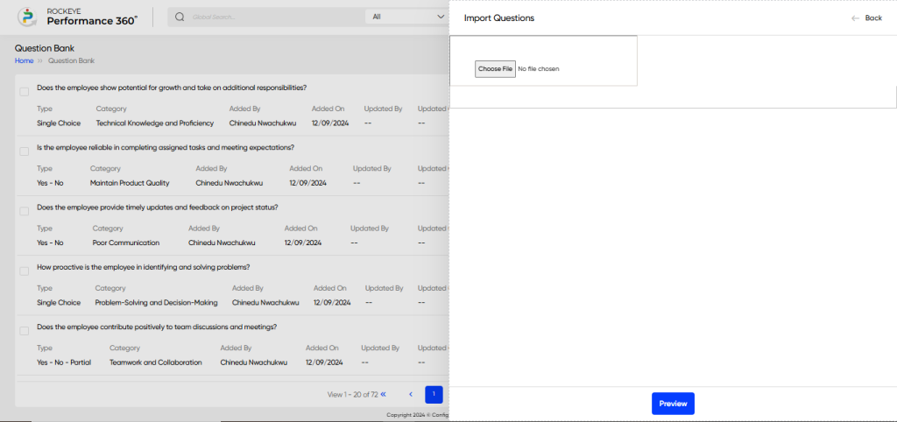Image resolution: width=897 pixels, height=422 pixels.
Task: Click the Import Questions panel title
Action: pos(498,18)
